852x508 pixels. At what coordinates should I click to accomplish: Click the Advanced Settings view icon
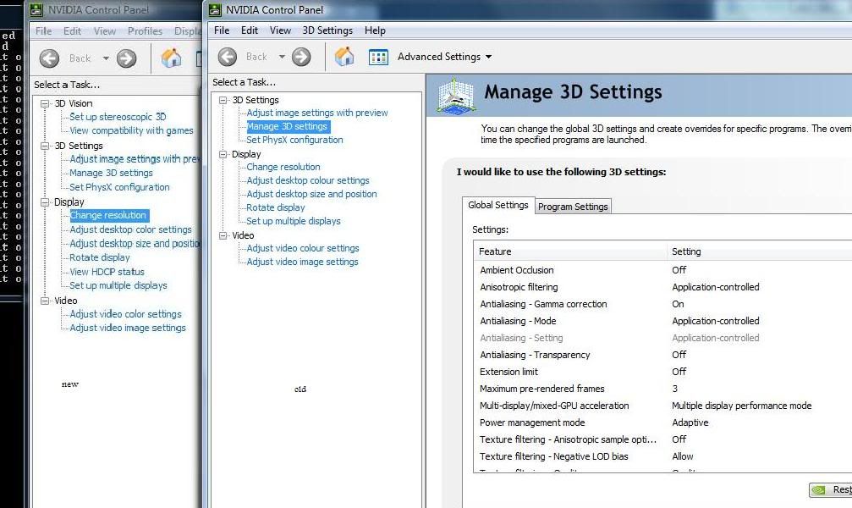[378, 57]
